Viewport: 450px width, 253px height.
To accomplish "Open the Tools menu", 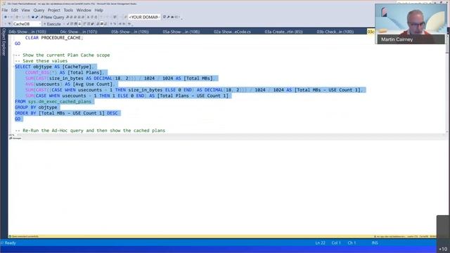I will 68,10.
